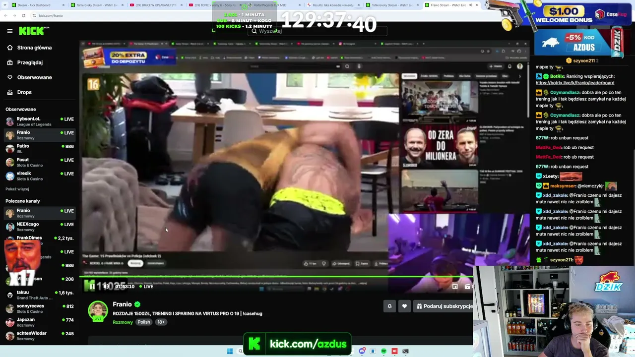Focus the Wyszukaj search field
This screenshot has height=357, width=635.
coord(317,31)
